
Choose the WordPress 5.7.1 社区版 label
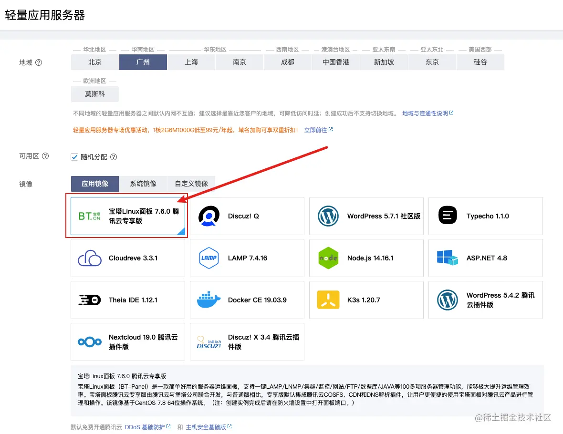click(x=384, y=216)
